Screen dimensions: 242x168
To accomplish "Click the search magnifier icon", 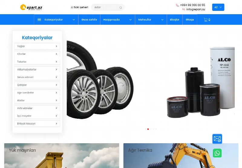I will coord(120,7).
